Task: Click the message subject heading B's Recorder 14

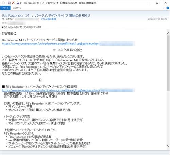Action: (46, 16)
